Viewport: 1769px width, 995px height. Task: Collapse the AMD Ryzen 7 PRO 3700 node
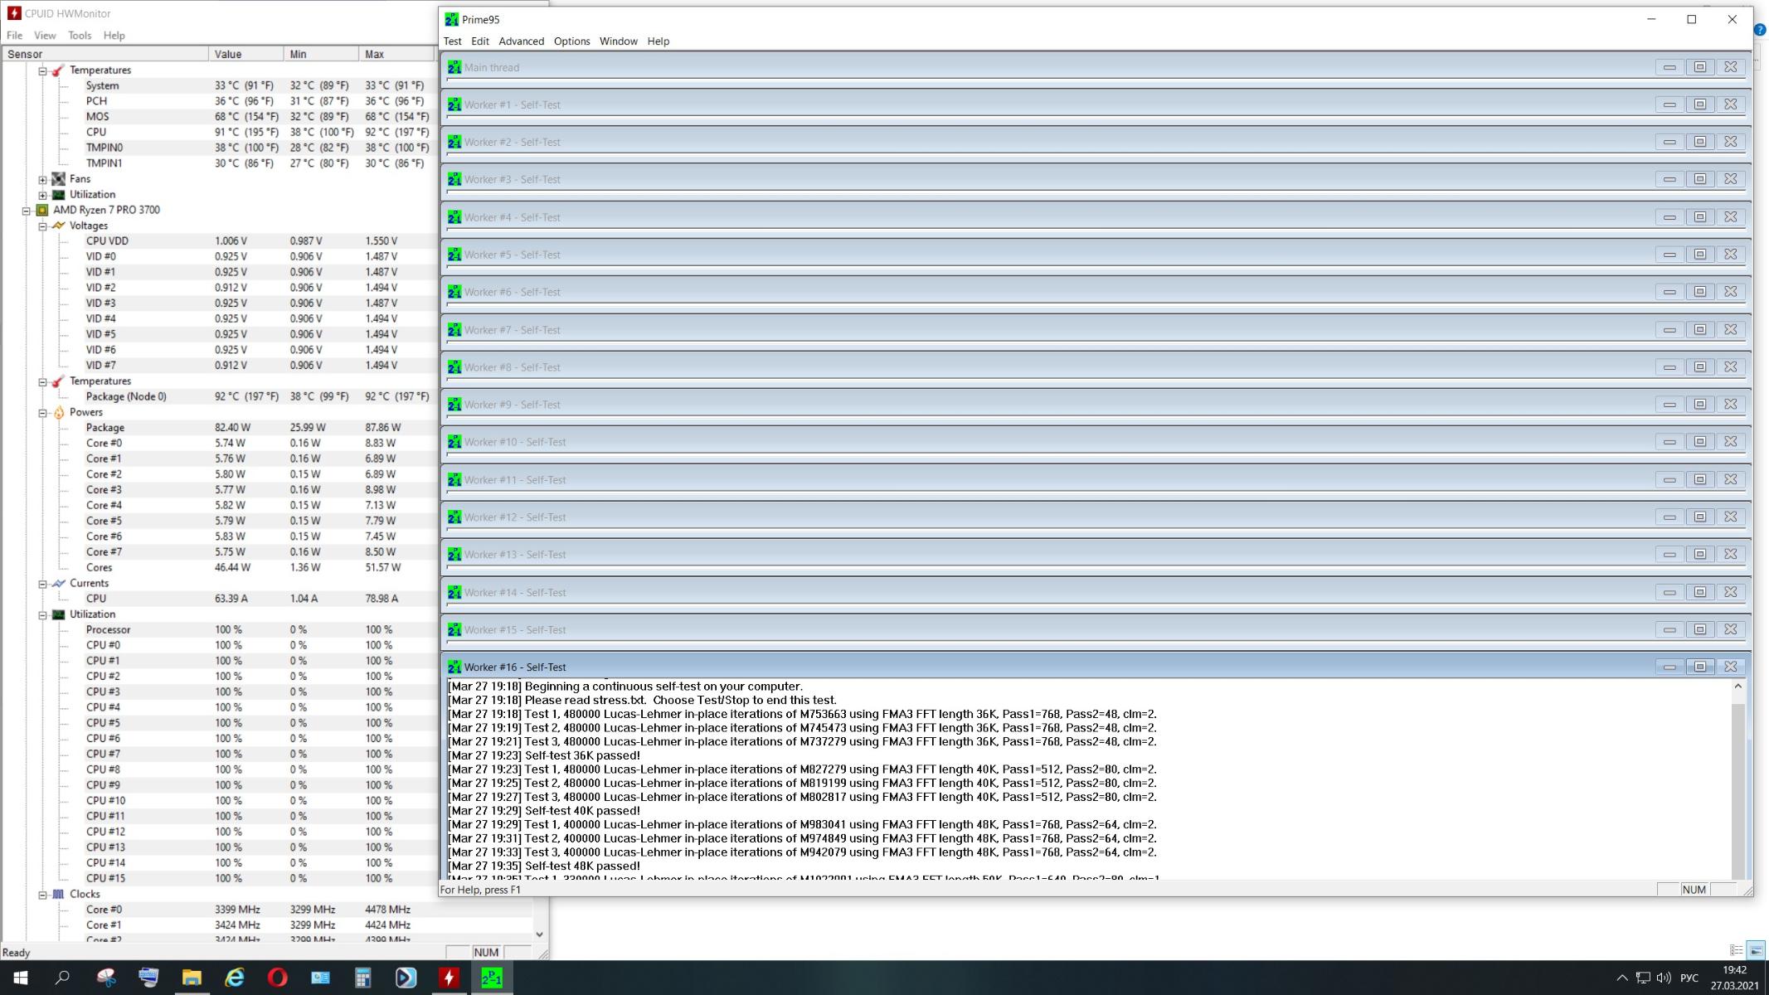pyautogui.click(x=27, y=211)
